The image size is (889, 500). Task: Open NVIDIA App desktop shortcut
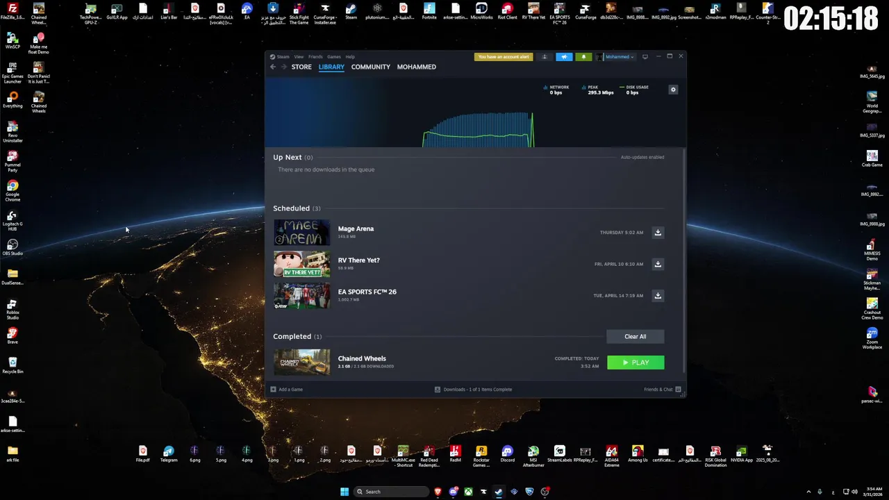(742, 455)
